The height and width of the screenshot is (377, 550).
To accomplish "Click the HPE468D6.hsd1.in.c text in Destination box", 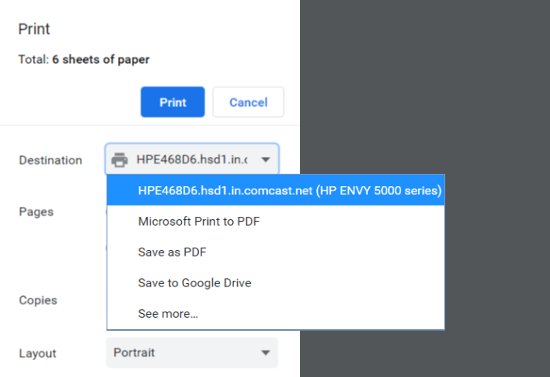I will (x=192, y=160).
